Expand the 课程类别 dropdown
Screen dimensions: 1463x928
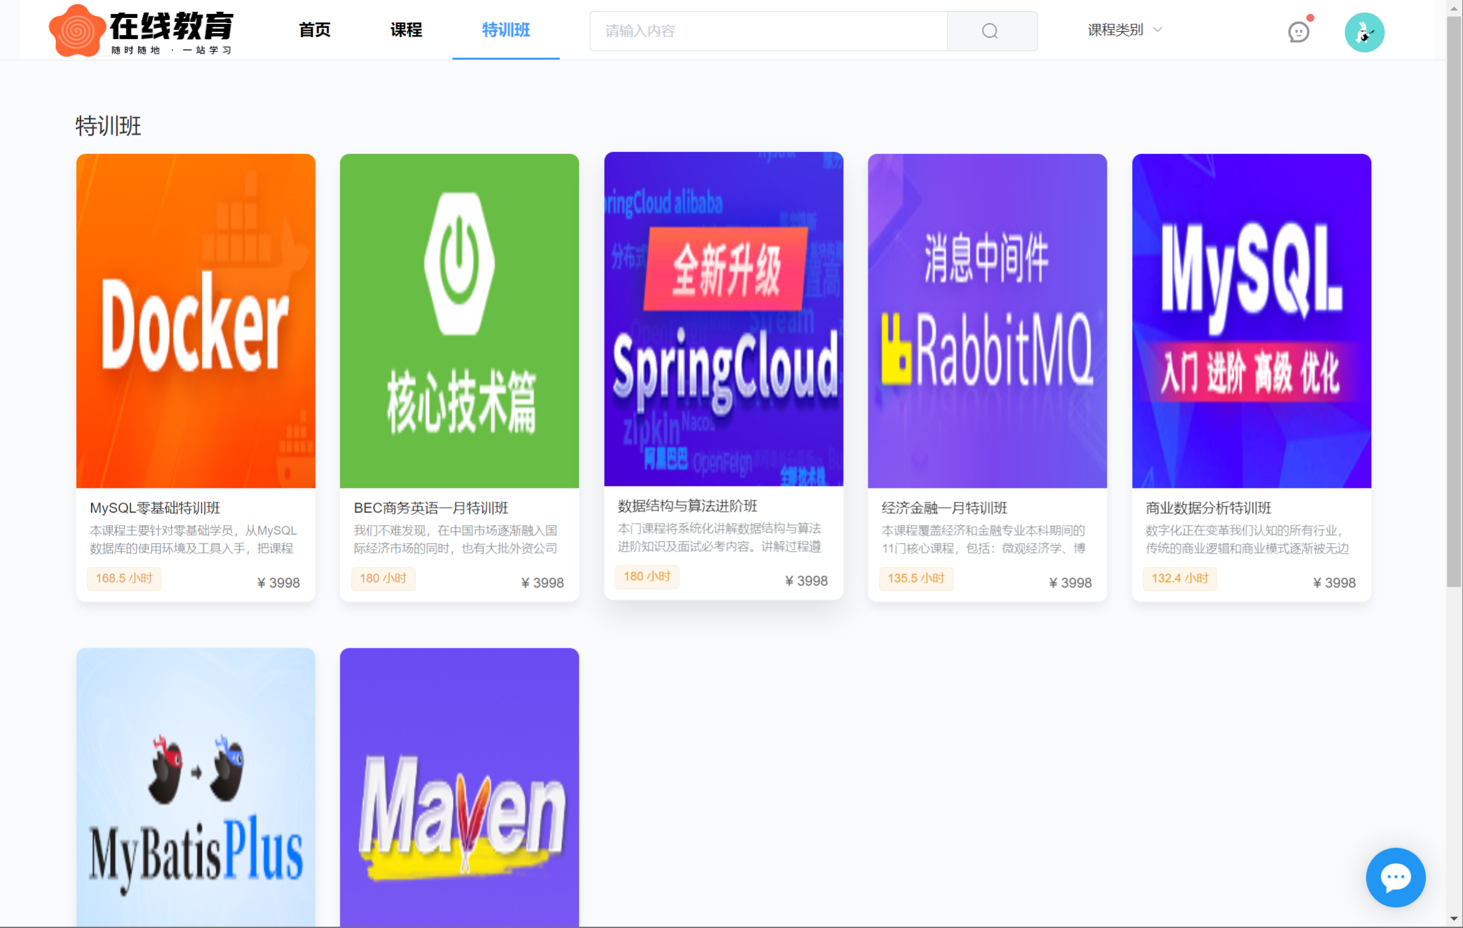pyautogui.click(x=1116, y=30)
